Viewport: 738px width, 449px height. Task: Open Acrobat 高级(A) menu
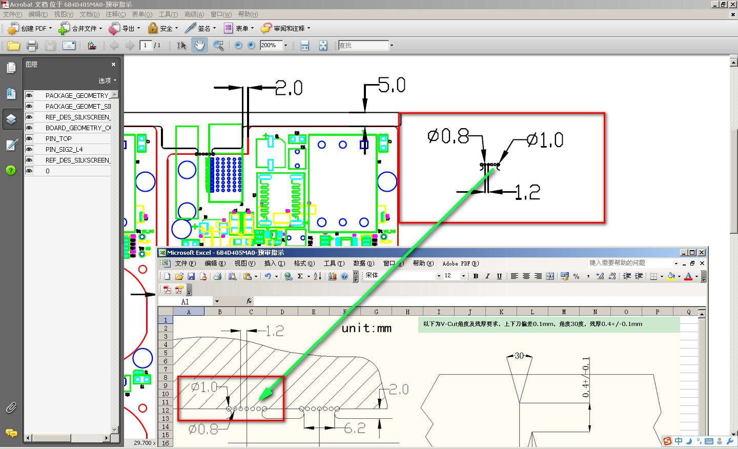(194, 14)
